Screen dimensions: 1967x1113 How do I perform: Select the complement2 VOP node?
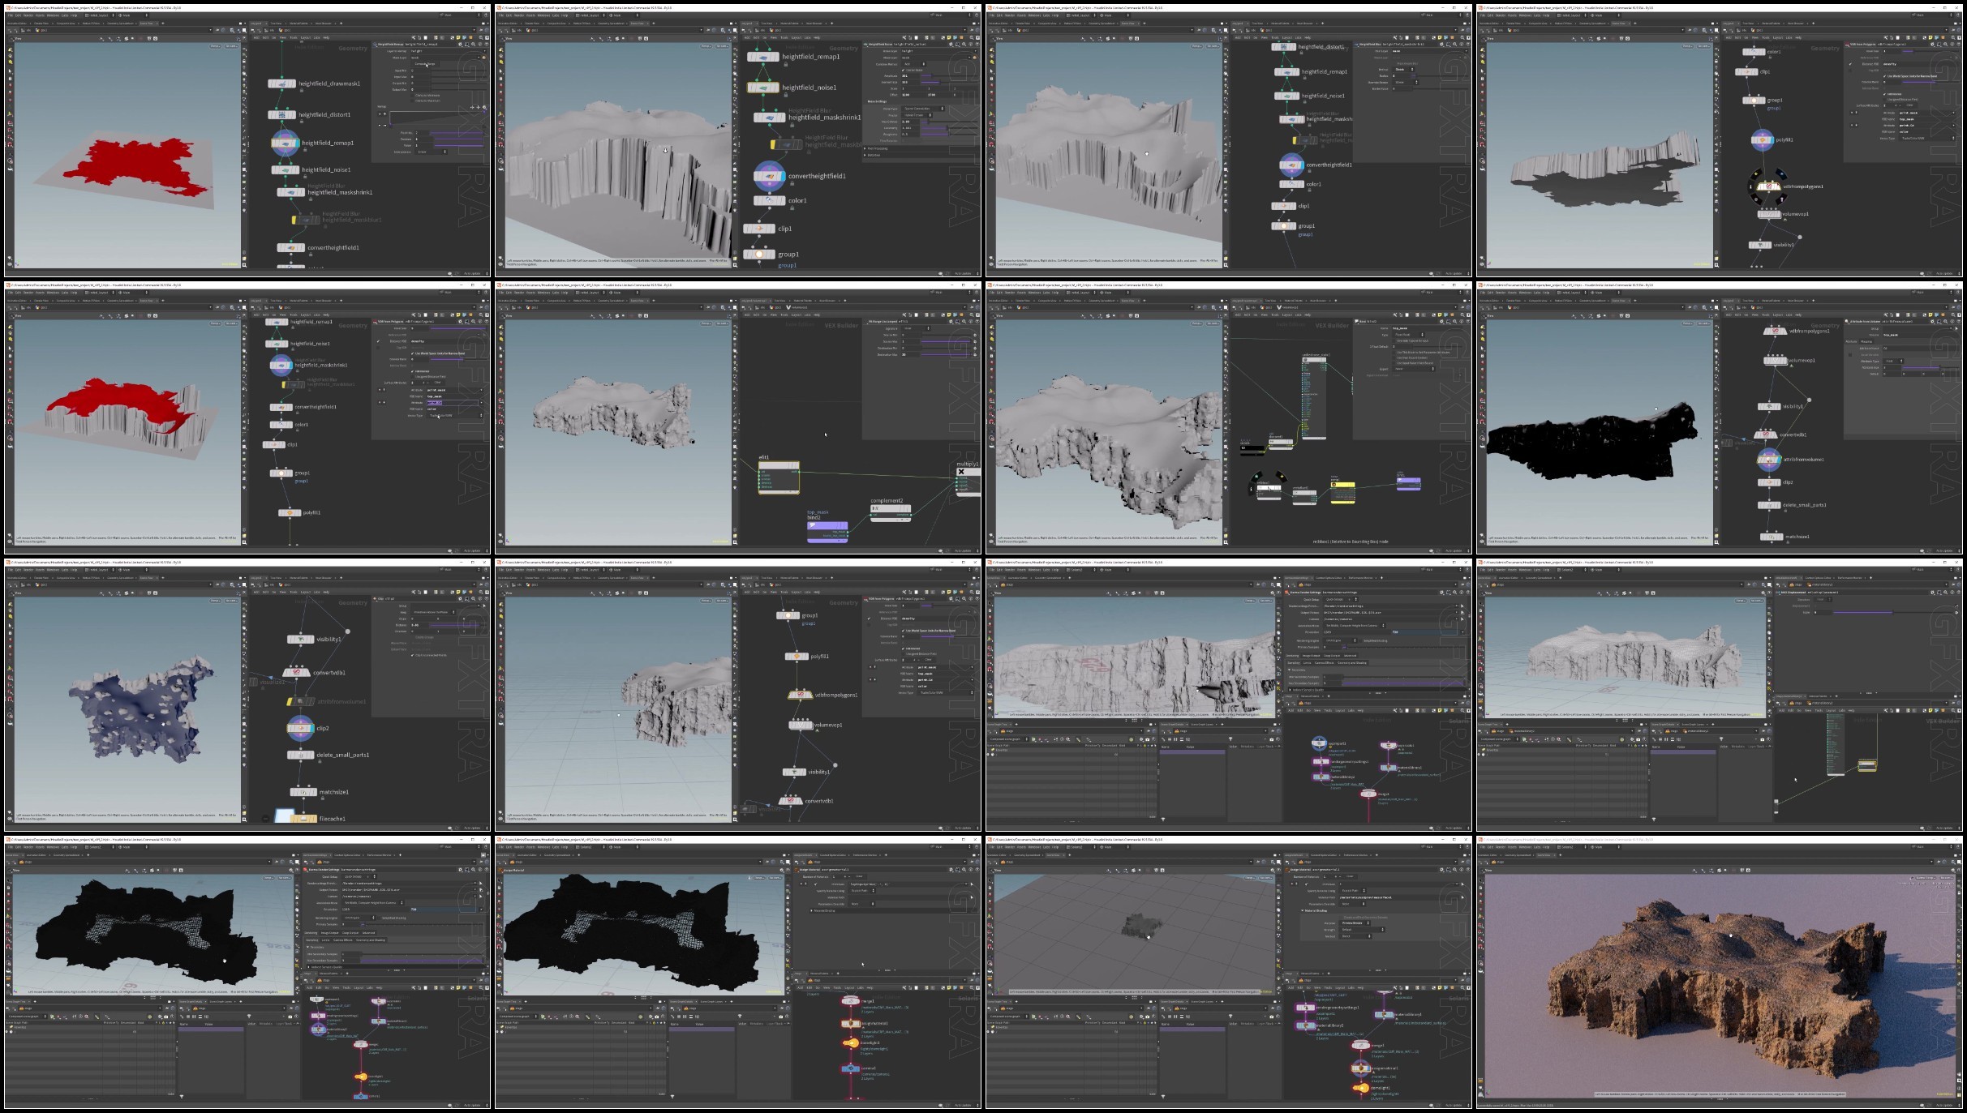tap(890, 512)
